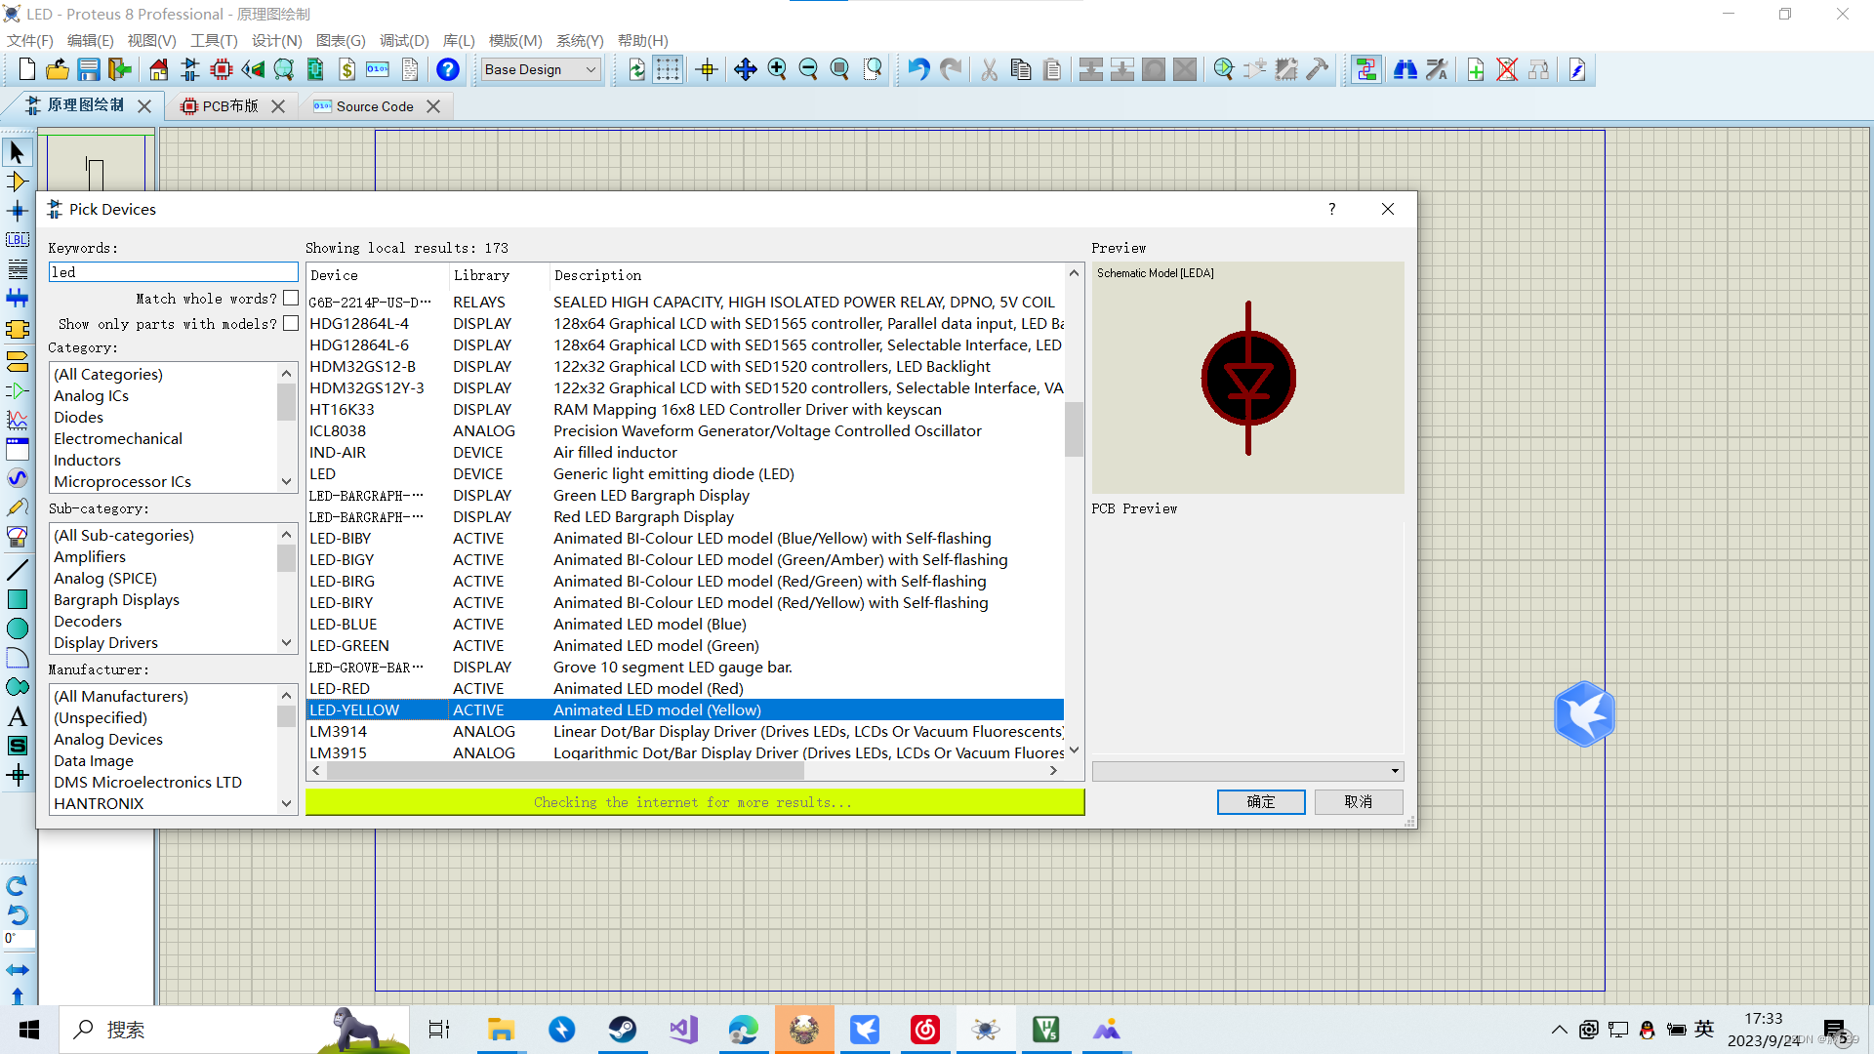Click the Undo arrow in the toolbar

[x=917, y=69]
